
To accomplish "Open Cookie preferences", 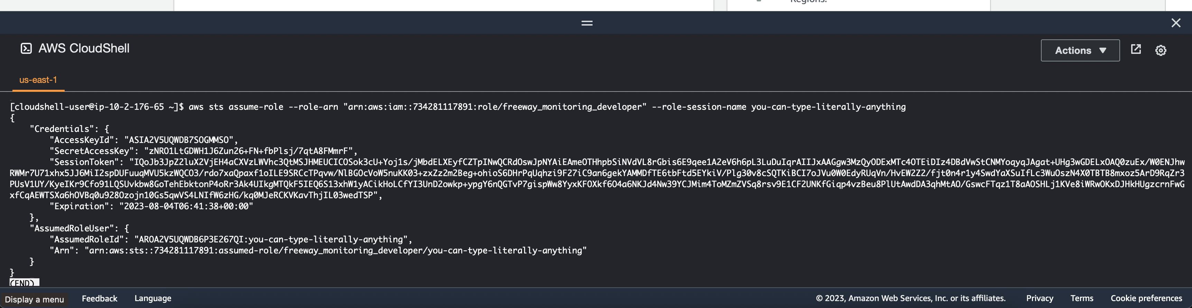I will (1146, 298).
